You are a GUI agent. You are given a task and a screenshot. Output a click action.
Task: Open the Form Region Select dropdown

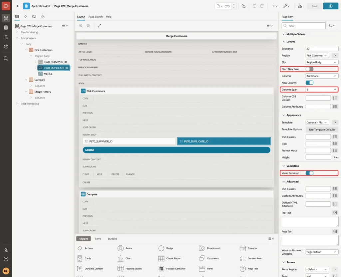pos(317,269)
